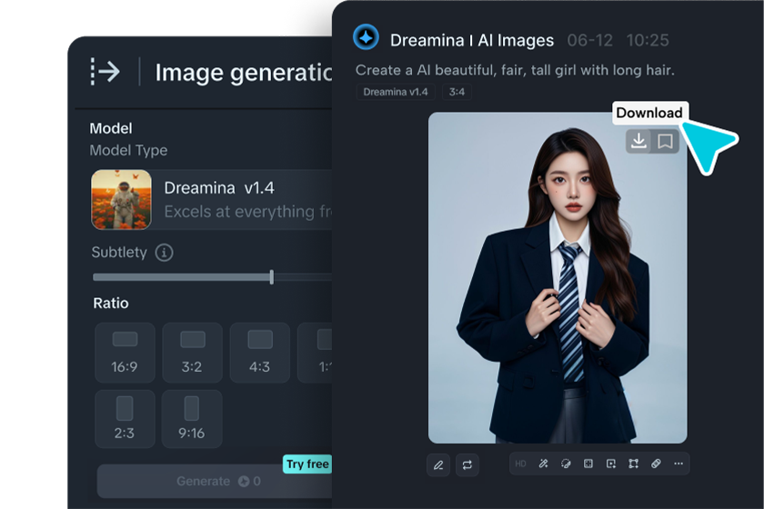The image size is (764, 509).
Task: Click the HD upscale button
Action: 520,464
